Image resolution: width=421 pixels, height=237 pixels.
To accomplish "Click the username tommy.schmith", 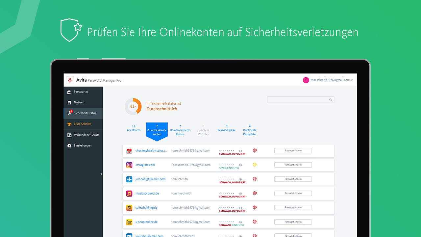I will (x=181, y=193).
